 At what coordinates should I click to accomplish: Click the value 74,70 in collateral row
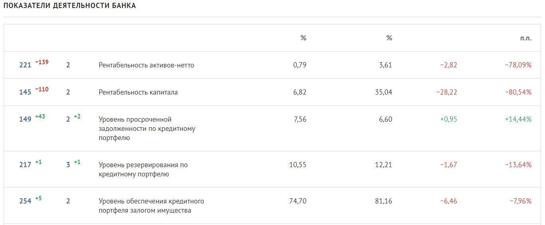click(298, 201)
